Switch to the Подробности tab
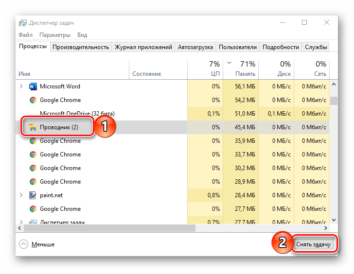This screenshot has height=274, width=354. [281, 47]
